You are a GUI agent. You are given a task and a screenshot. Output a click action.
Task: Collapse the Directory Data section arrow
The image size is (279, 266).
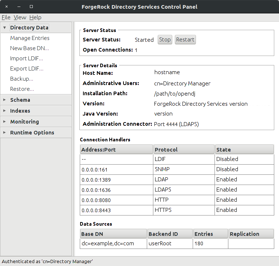click(5, 28)
